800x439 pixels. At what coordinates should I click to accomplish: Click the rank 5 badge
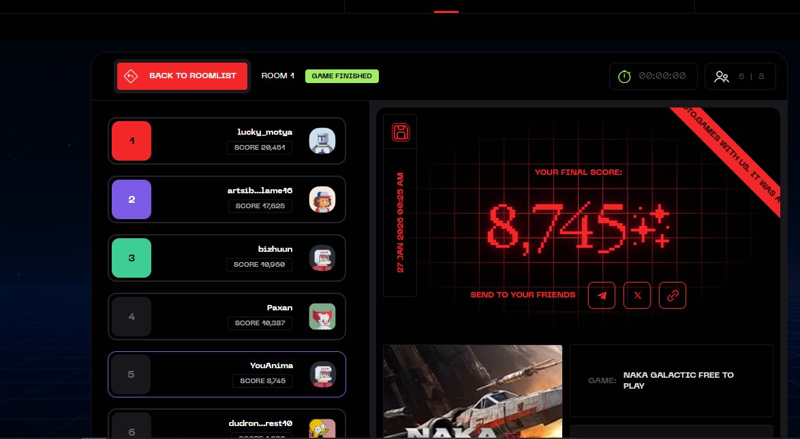click(x=131, y=374)
